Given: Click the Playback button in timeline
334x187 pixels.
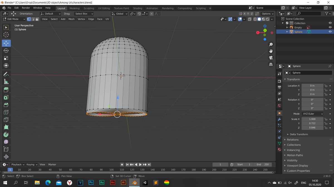Looking at the screenshot, I should (18, 165).
